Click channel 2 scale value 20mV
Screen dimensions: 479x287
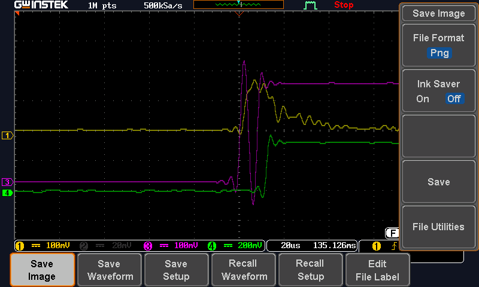[122, 246]
